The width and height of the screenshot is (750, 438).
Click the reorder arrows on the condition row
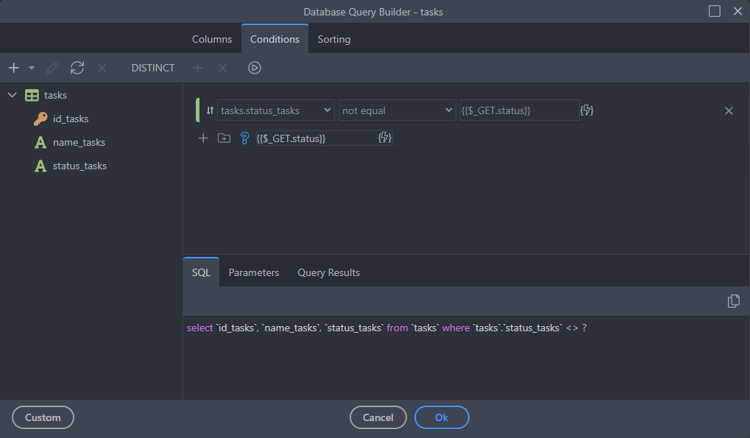210,110
